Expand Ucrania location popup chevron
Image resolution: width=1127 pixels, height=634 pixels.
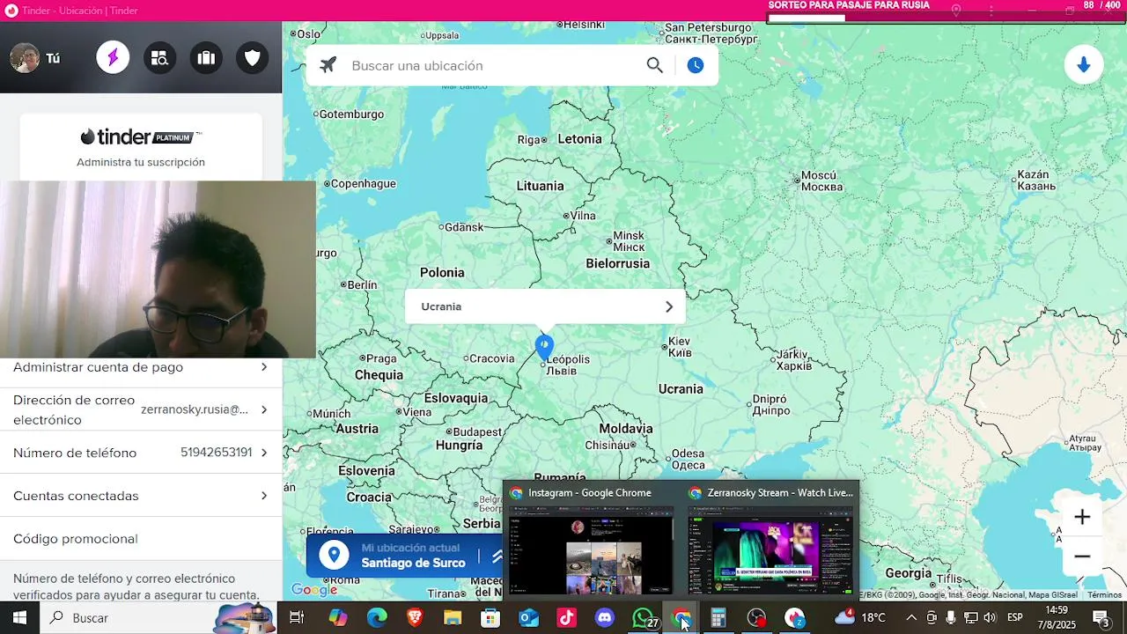coord(668,306)
